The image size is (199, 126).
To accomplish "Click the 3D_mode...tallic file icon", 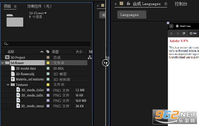I will [x=18, y=95].
